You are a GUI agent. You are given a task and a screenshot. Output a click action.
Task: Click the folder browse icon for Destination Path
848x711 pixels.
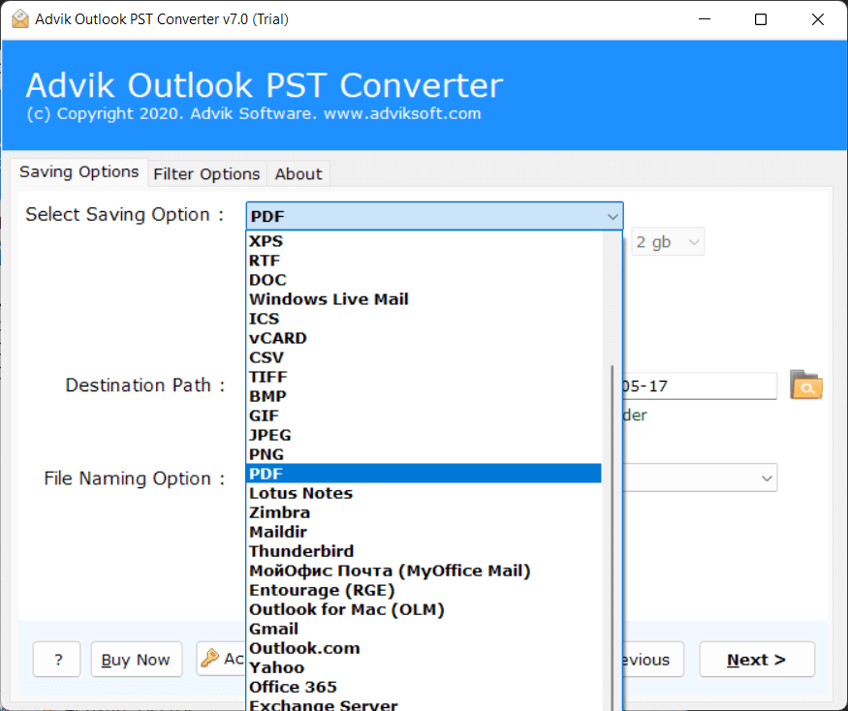click(806, 386)
